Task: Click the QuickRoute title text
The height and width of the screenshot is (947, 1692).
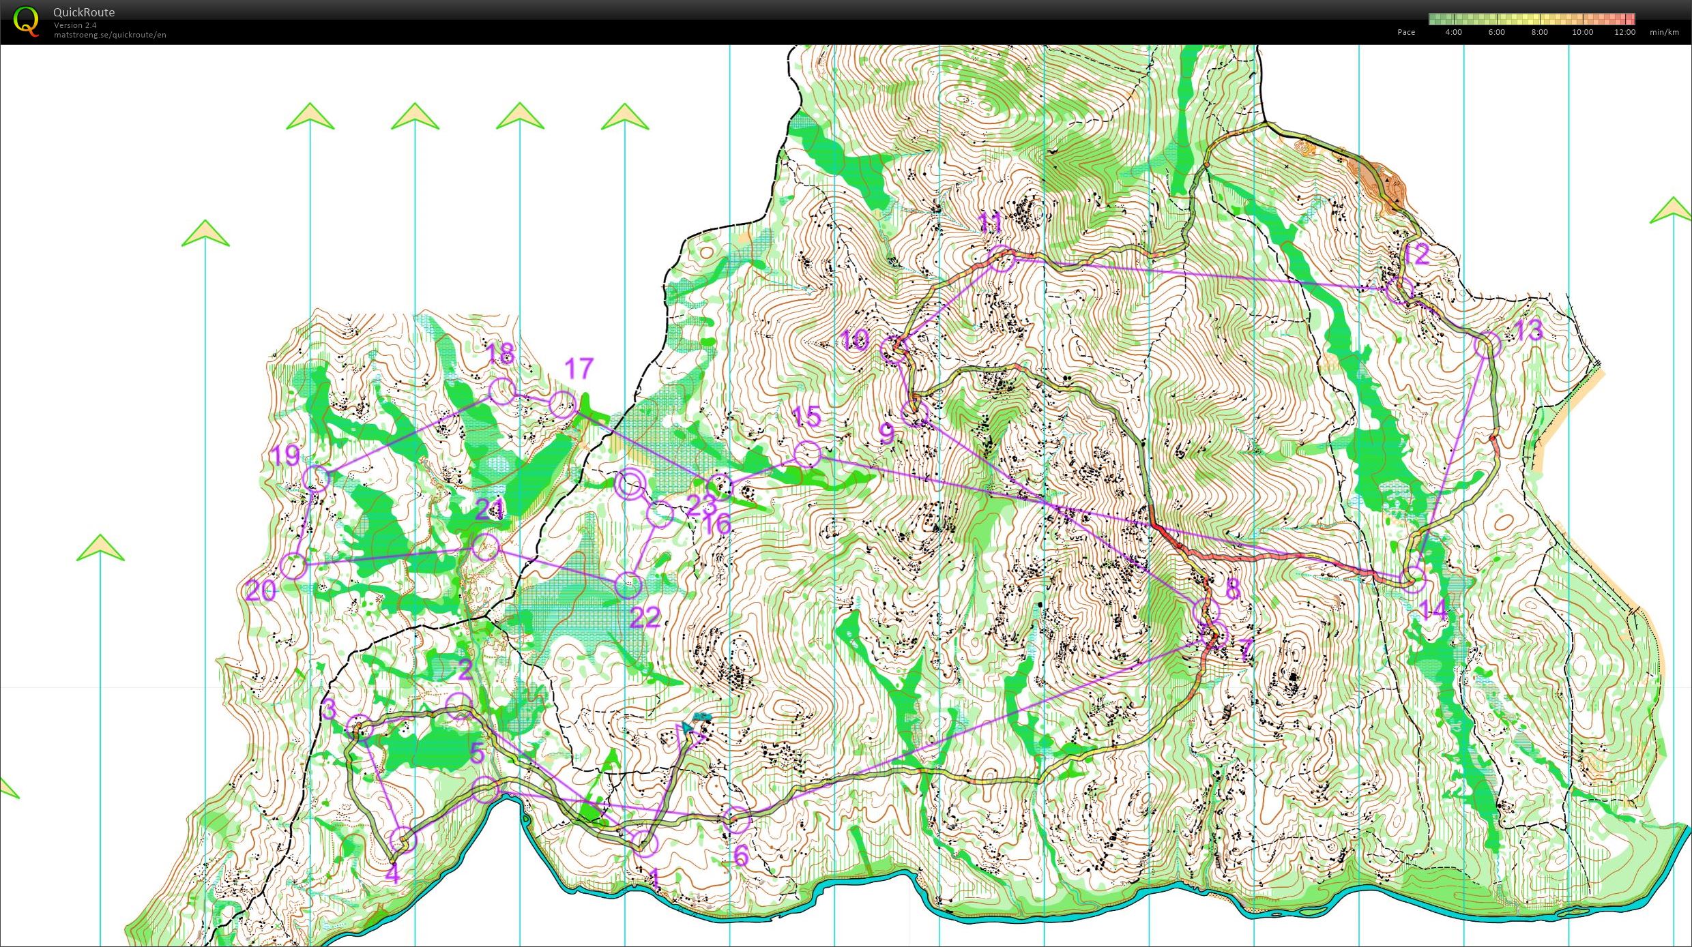Action: [84, 12]
